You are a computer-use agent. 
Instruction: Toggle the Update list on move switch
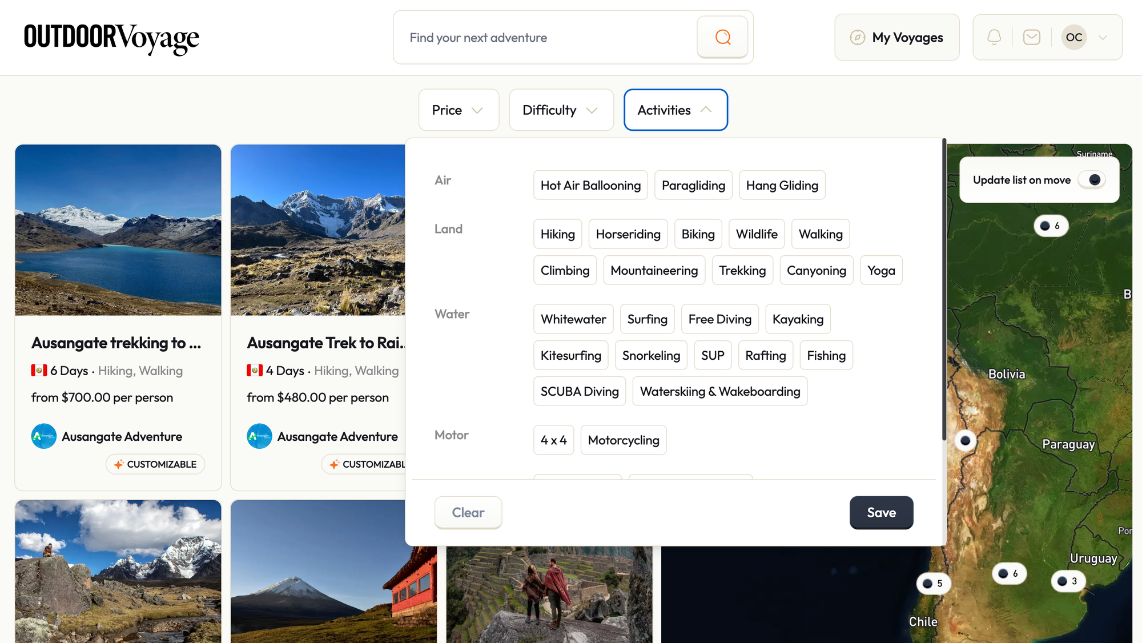click(1091, 180)
